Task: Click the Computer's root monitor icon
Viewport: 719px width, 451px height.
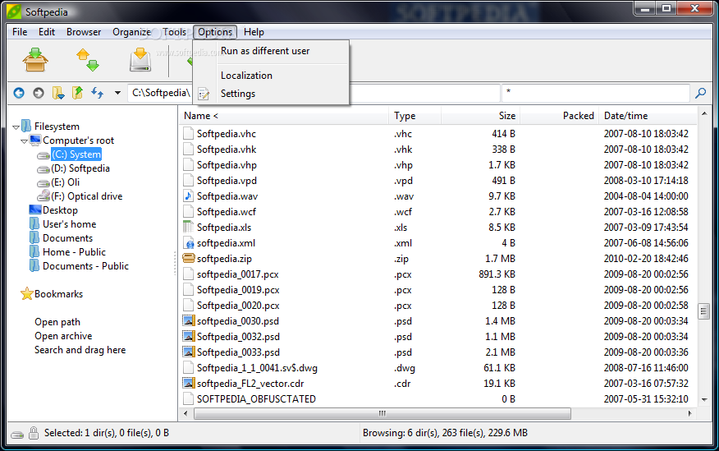Action: coord(35,140)
